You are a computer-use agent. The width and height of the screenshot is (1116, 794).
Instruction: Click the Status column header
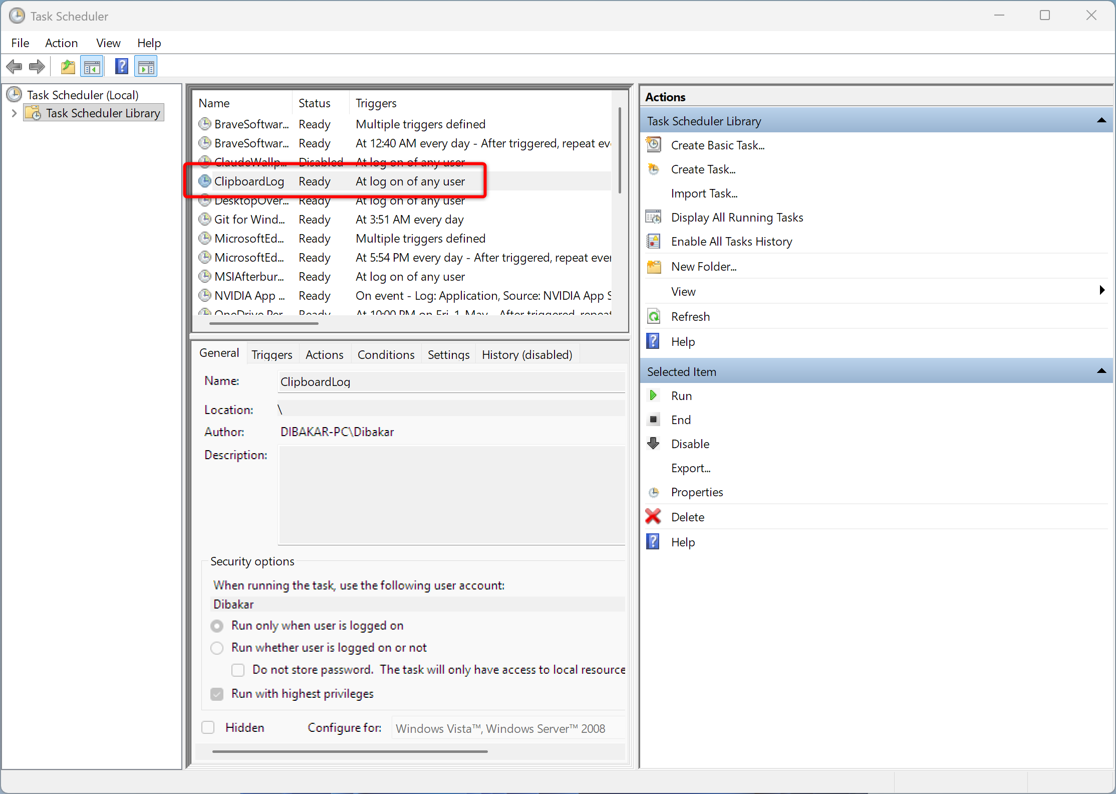tap(320, 103)
